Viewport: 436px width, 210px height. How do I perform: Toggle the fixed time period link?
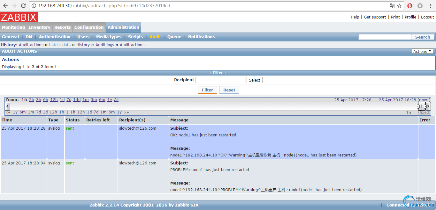pyautogui.click(x=424, y=112)
